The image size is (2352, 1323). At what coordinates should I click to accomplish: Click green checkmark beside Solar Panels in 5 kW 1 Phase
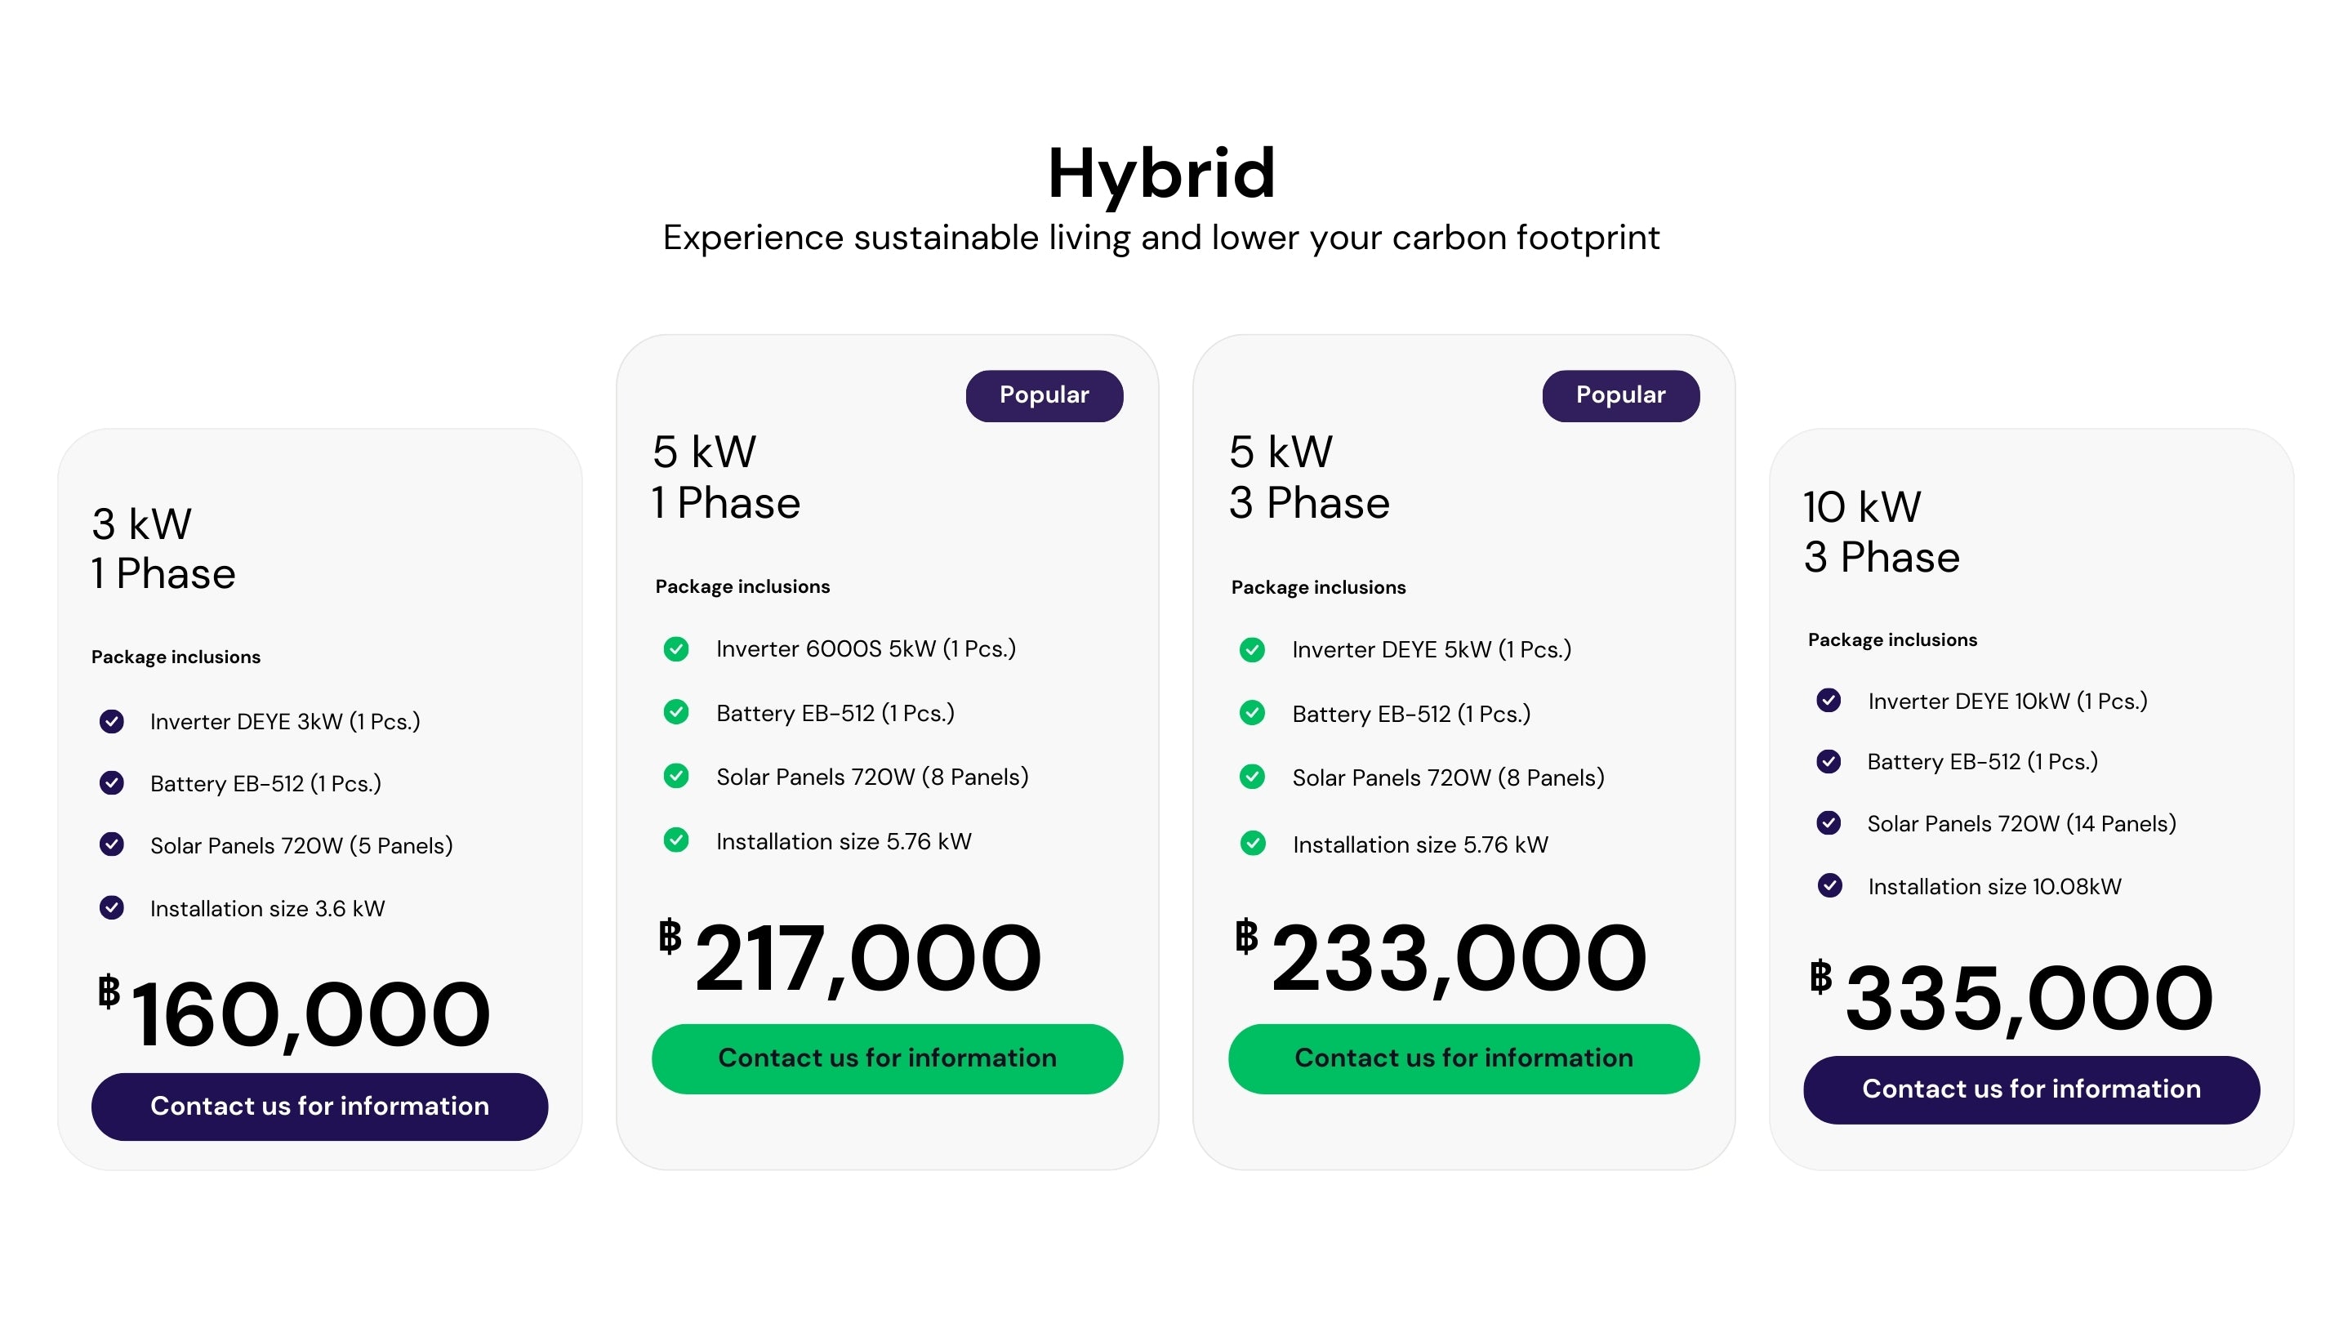[675, 776]
